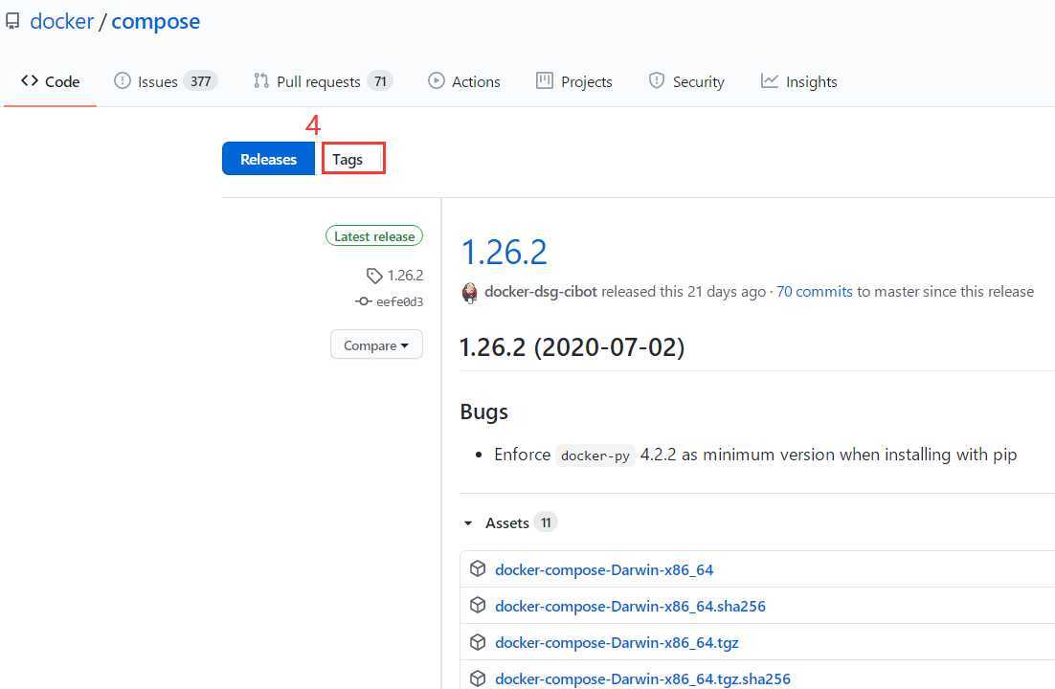Go to the Actions tab
The height and width of the screenshot is (689, 1055).
point(464,81)
